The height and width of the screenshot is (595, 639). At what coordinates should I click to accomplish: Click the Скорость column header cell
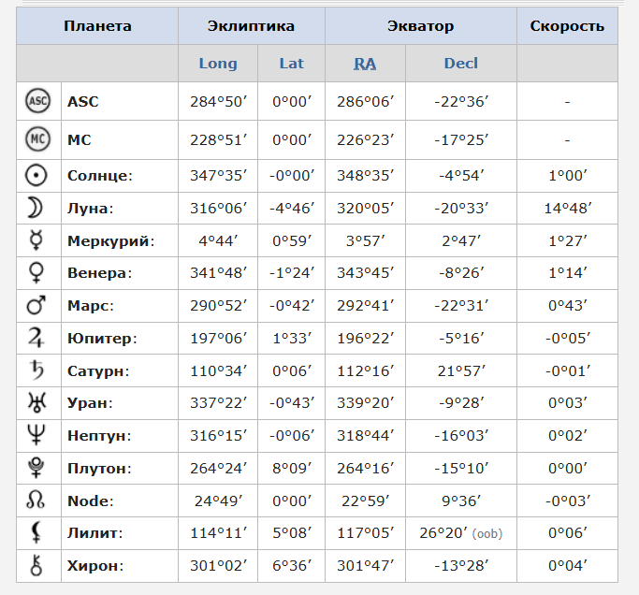[567, 26]
